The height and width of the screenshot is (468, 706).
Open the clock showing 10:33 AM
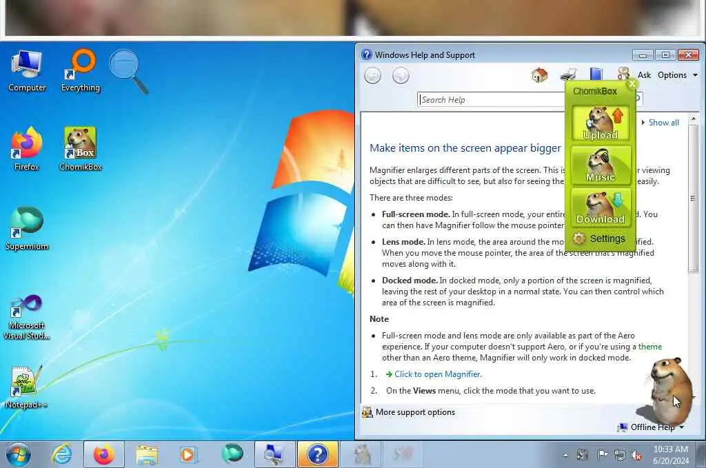(670, 455)
